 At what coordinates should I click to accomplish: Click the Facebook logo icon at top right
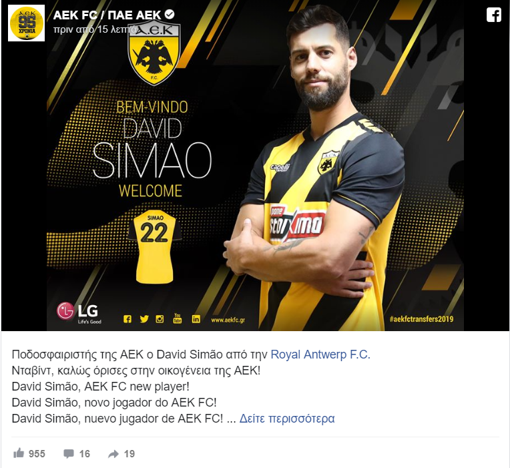point(493,15)
